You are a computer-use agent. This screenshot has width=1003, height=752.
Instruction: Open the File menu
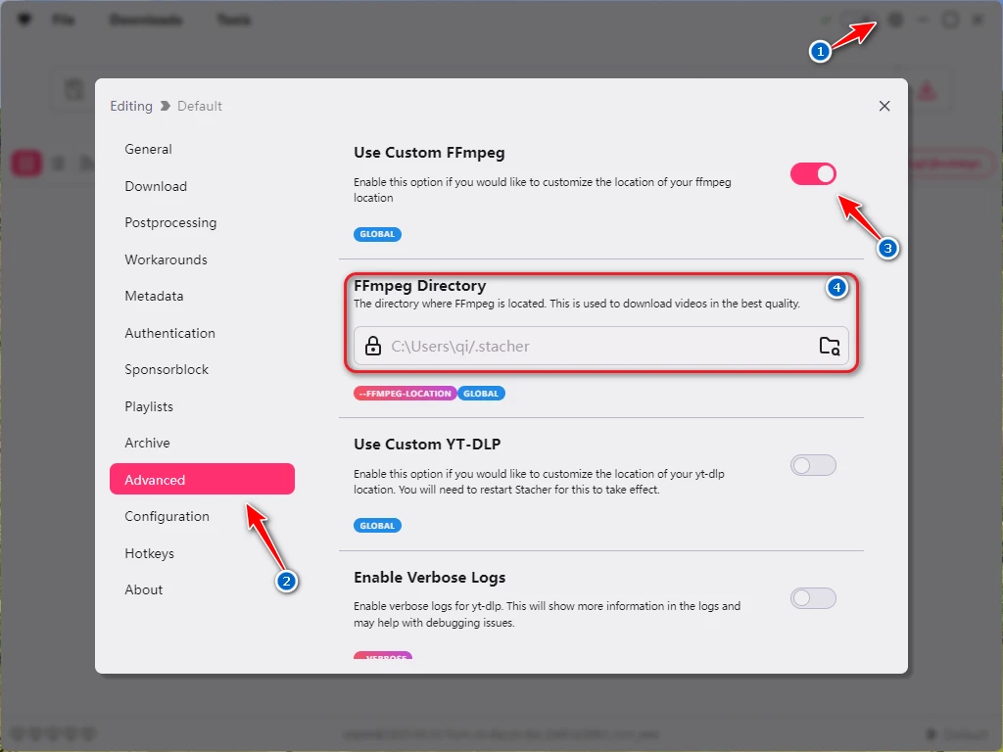coord(63,20)
